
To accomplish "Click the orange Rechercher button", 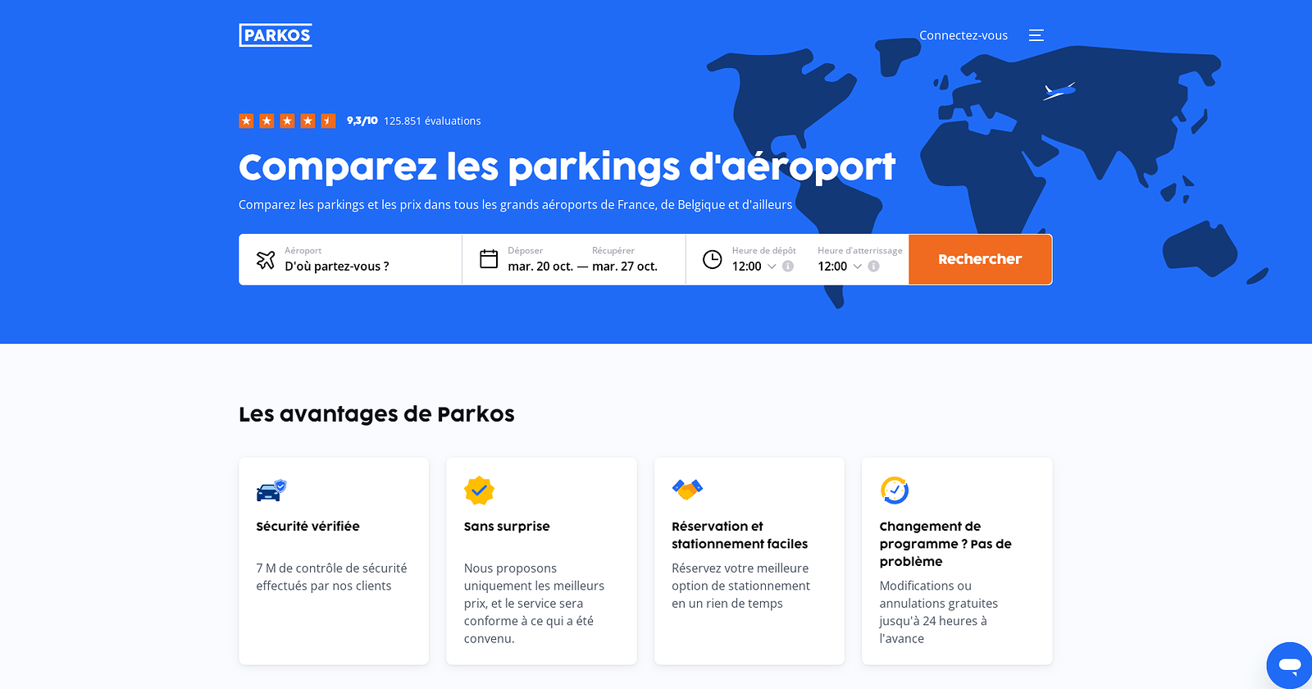I will point(980,259).
